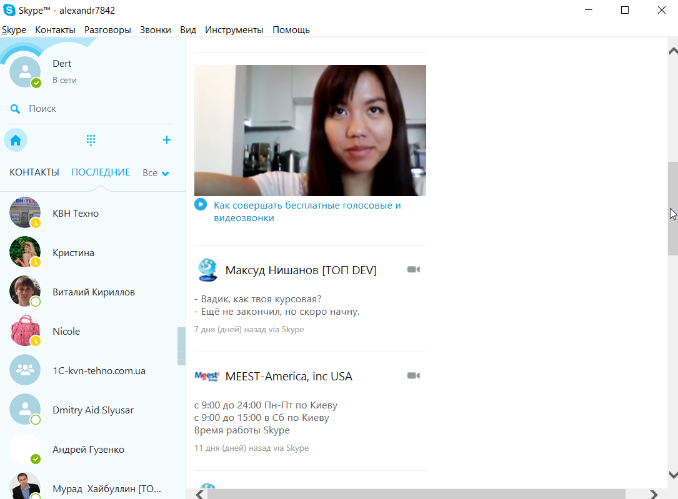Click Виталий Кириллов's avatar

(25, 291)
